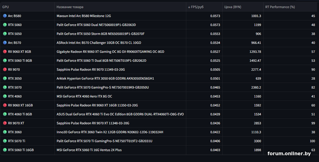Click the blue dot beside Arc B580
Image resolution: width=319 pixels, height=162 pixels.
pos(5,16)
